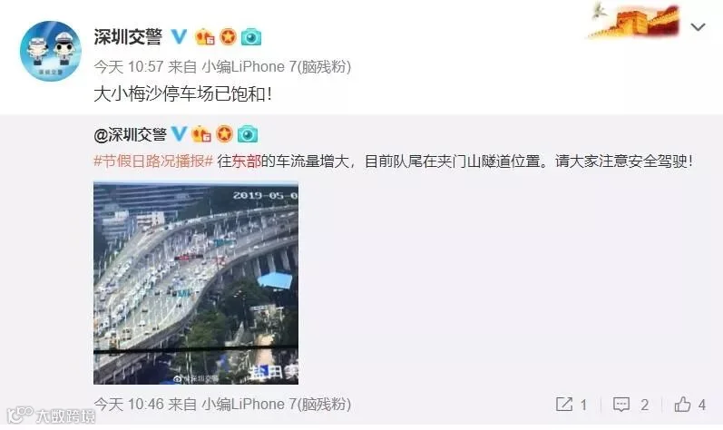Open the #节假日路况播报# hashtag topic

(x=153, y=161)
